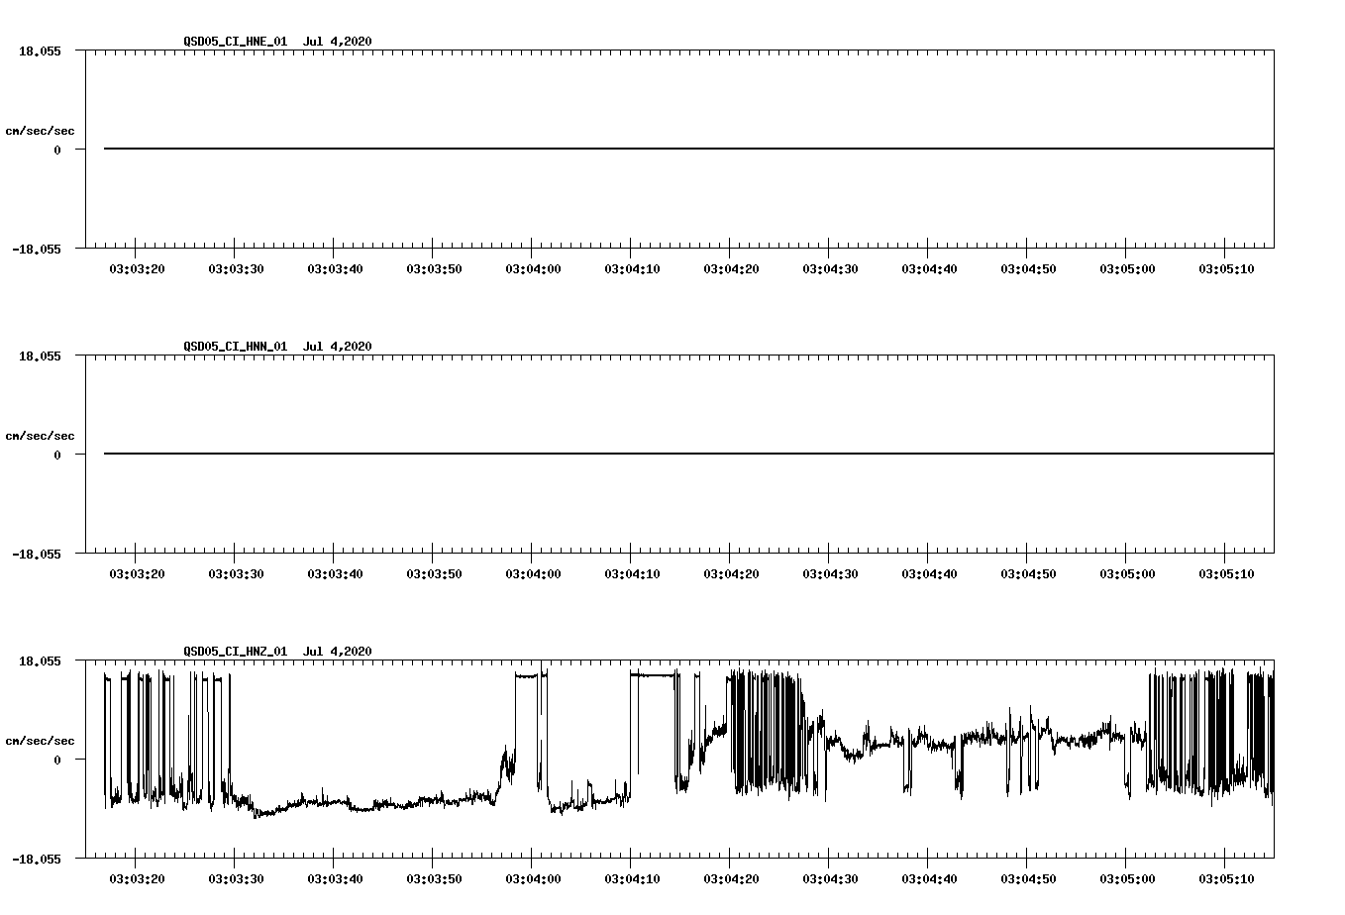1345x915 pixels.
Task: Click the 0 axis value on HNZ plot
Action: (57, 760)
